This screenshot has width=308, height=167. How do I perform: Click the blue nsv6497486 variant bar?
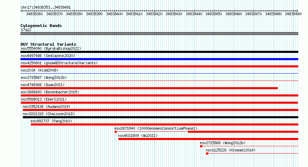[159, 59]
